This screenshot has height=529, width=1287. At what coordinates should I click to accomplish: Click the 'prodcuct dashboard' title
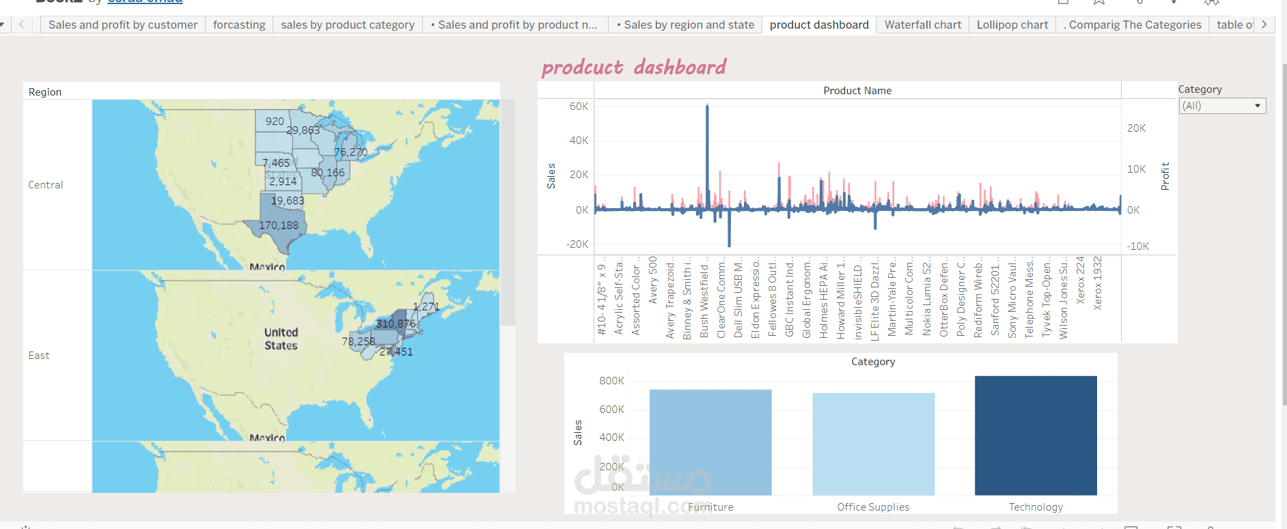(634, 67)
